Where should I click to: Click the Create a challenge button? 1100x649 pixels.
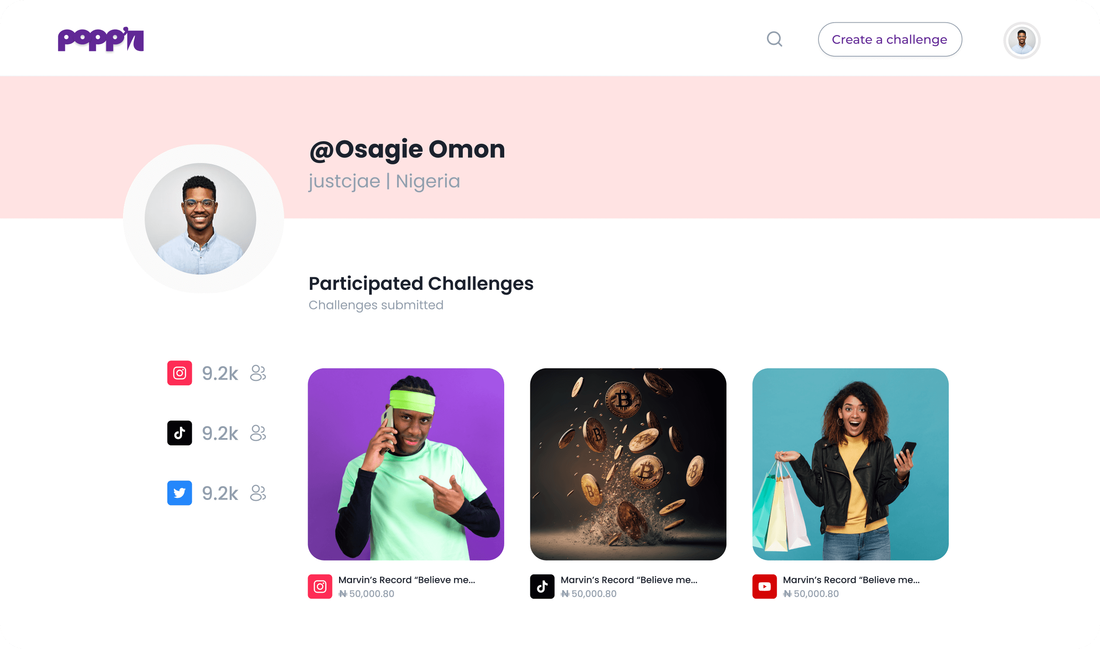[x=890, y=39]
